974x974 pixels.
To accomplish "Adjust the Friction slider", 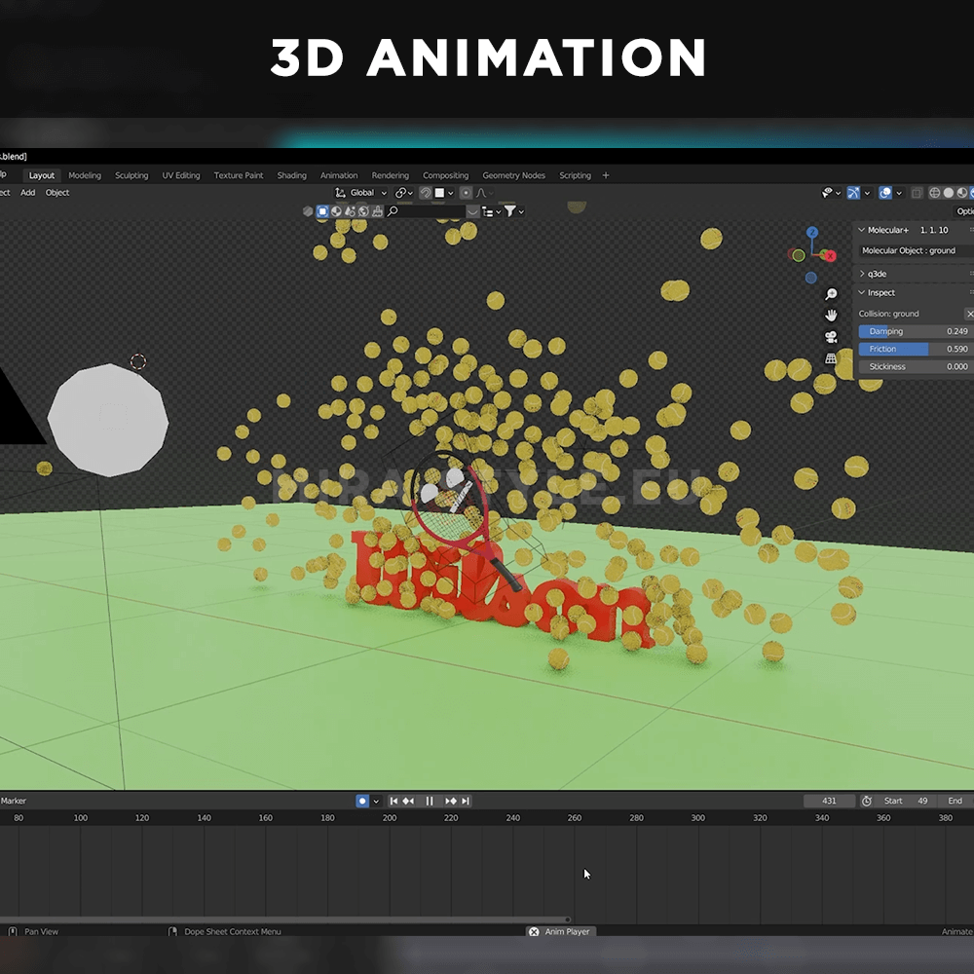I will 914,349.
